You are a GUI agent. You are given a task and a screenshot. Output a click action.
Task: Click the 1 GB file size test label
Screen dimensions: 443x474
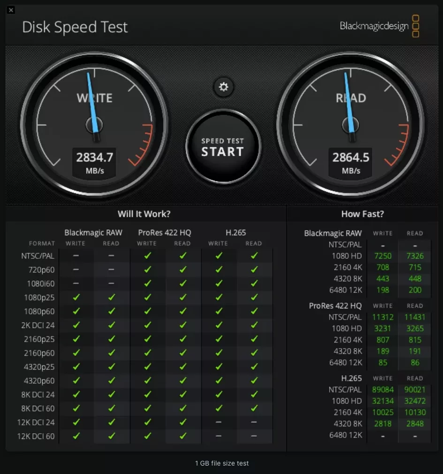tap(222, 463)
